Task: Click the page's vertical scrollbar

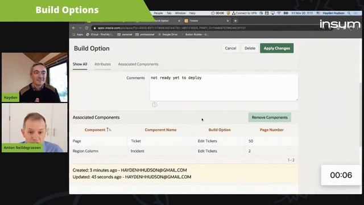Action: [x=360, y=114]
